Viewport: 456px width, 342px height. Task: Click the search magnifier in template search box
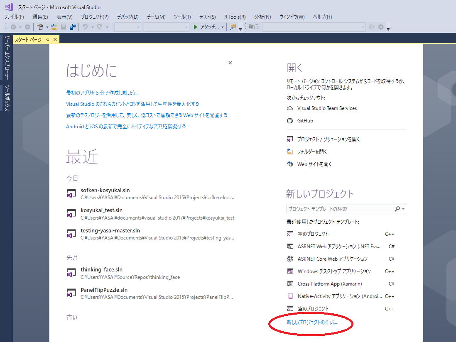397,209
